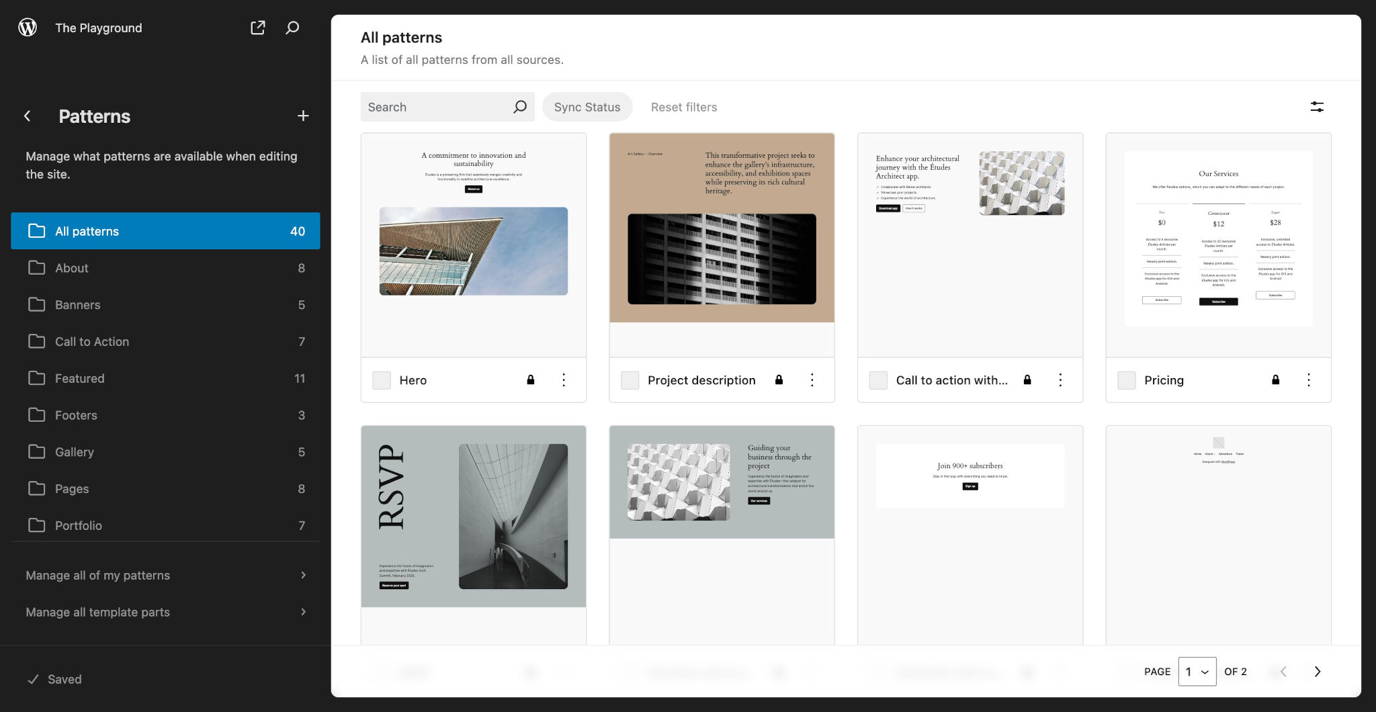The width and height of the screenshot is (1376, 712).
Task: Open the actions menu on Project description
Action: [x=812, y=380]
